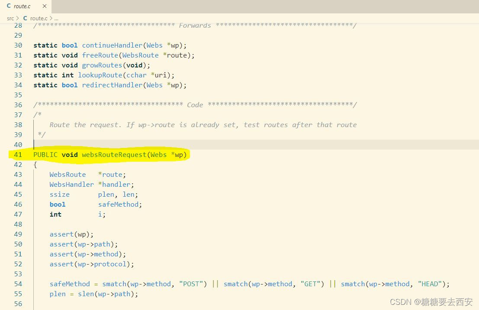The width and height of the screenshot is (479, 310).
Task: Click line number 41 in the gutter
Action: 18,154
